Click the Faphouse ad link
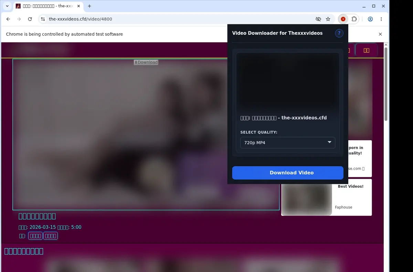Screen dimensions: 413x272 point(343,207)
